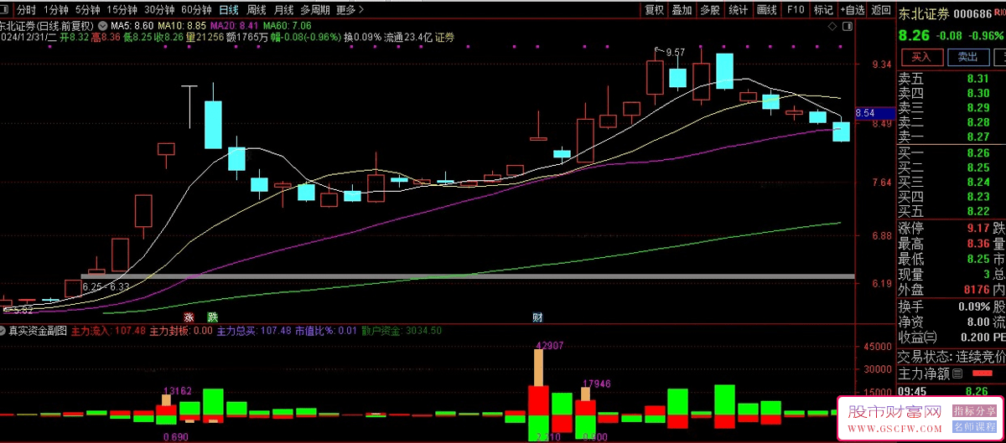Click the 主力流入 107.48 indicator value

point(106,331)
